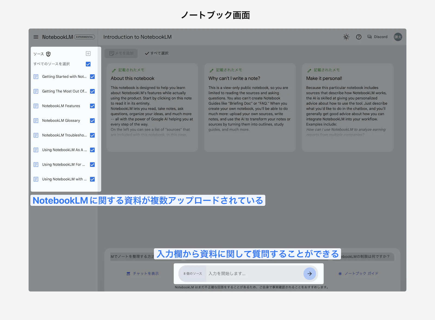The width and height of the screenshot is (435, 320).
Task: Click document icon of NotebookLM Features
Action: 36,106
